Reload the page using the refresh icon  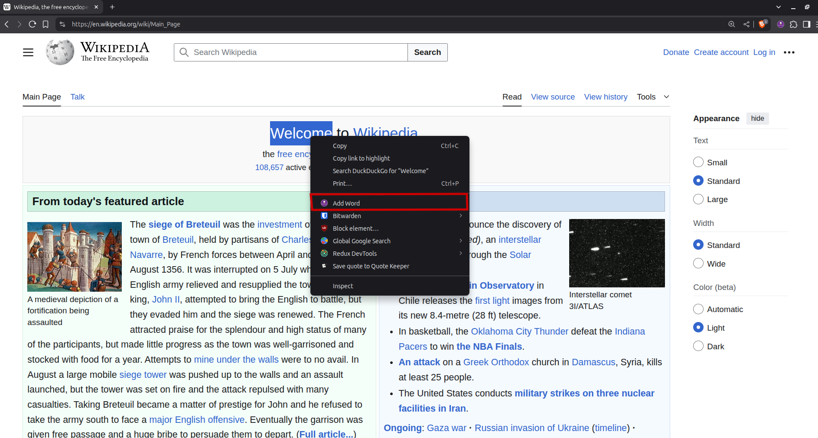(x=33, y=24)
